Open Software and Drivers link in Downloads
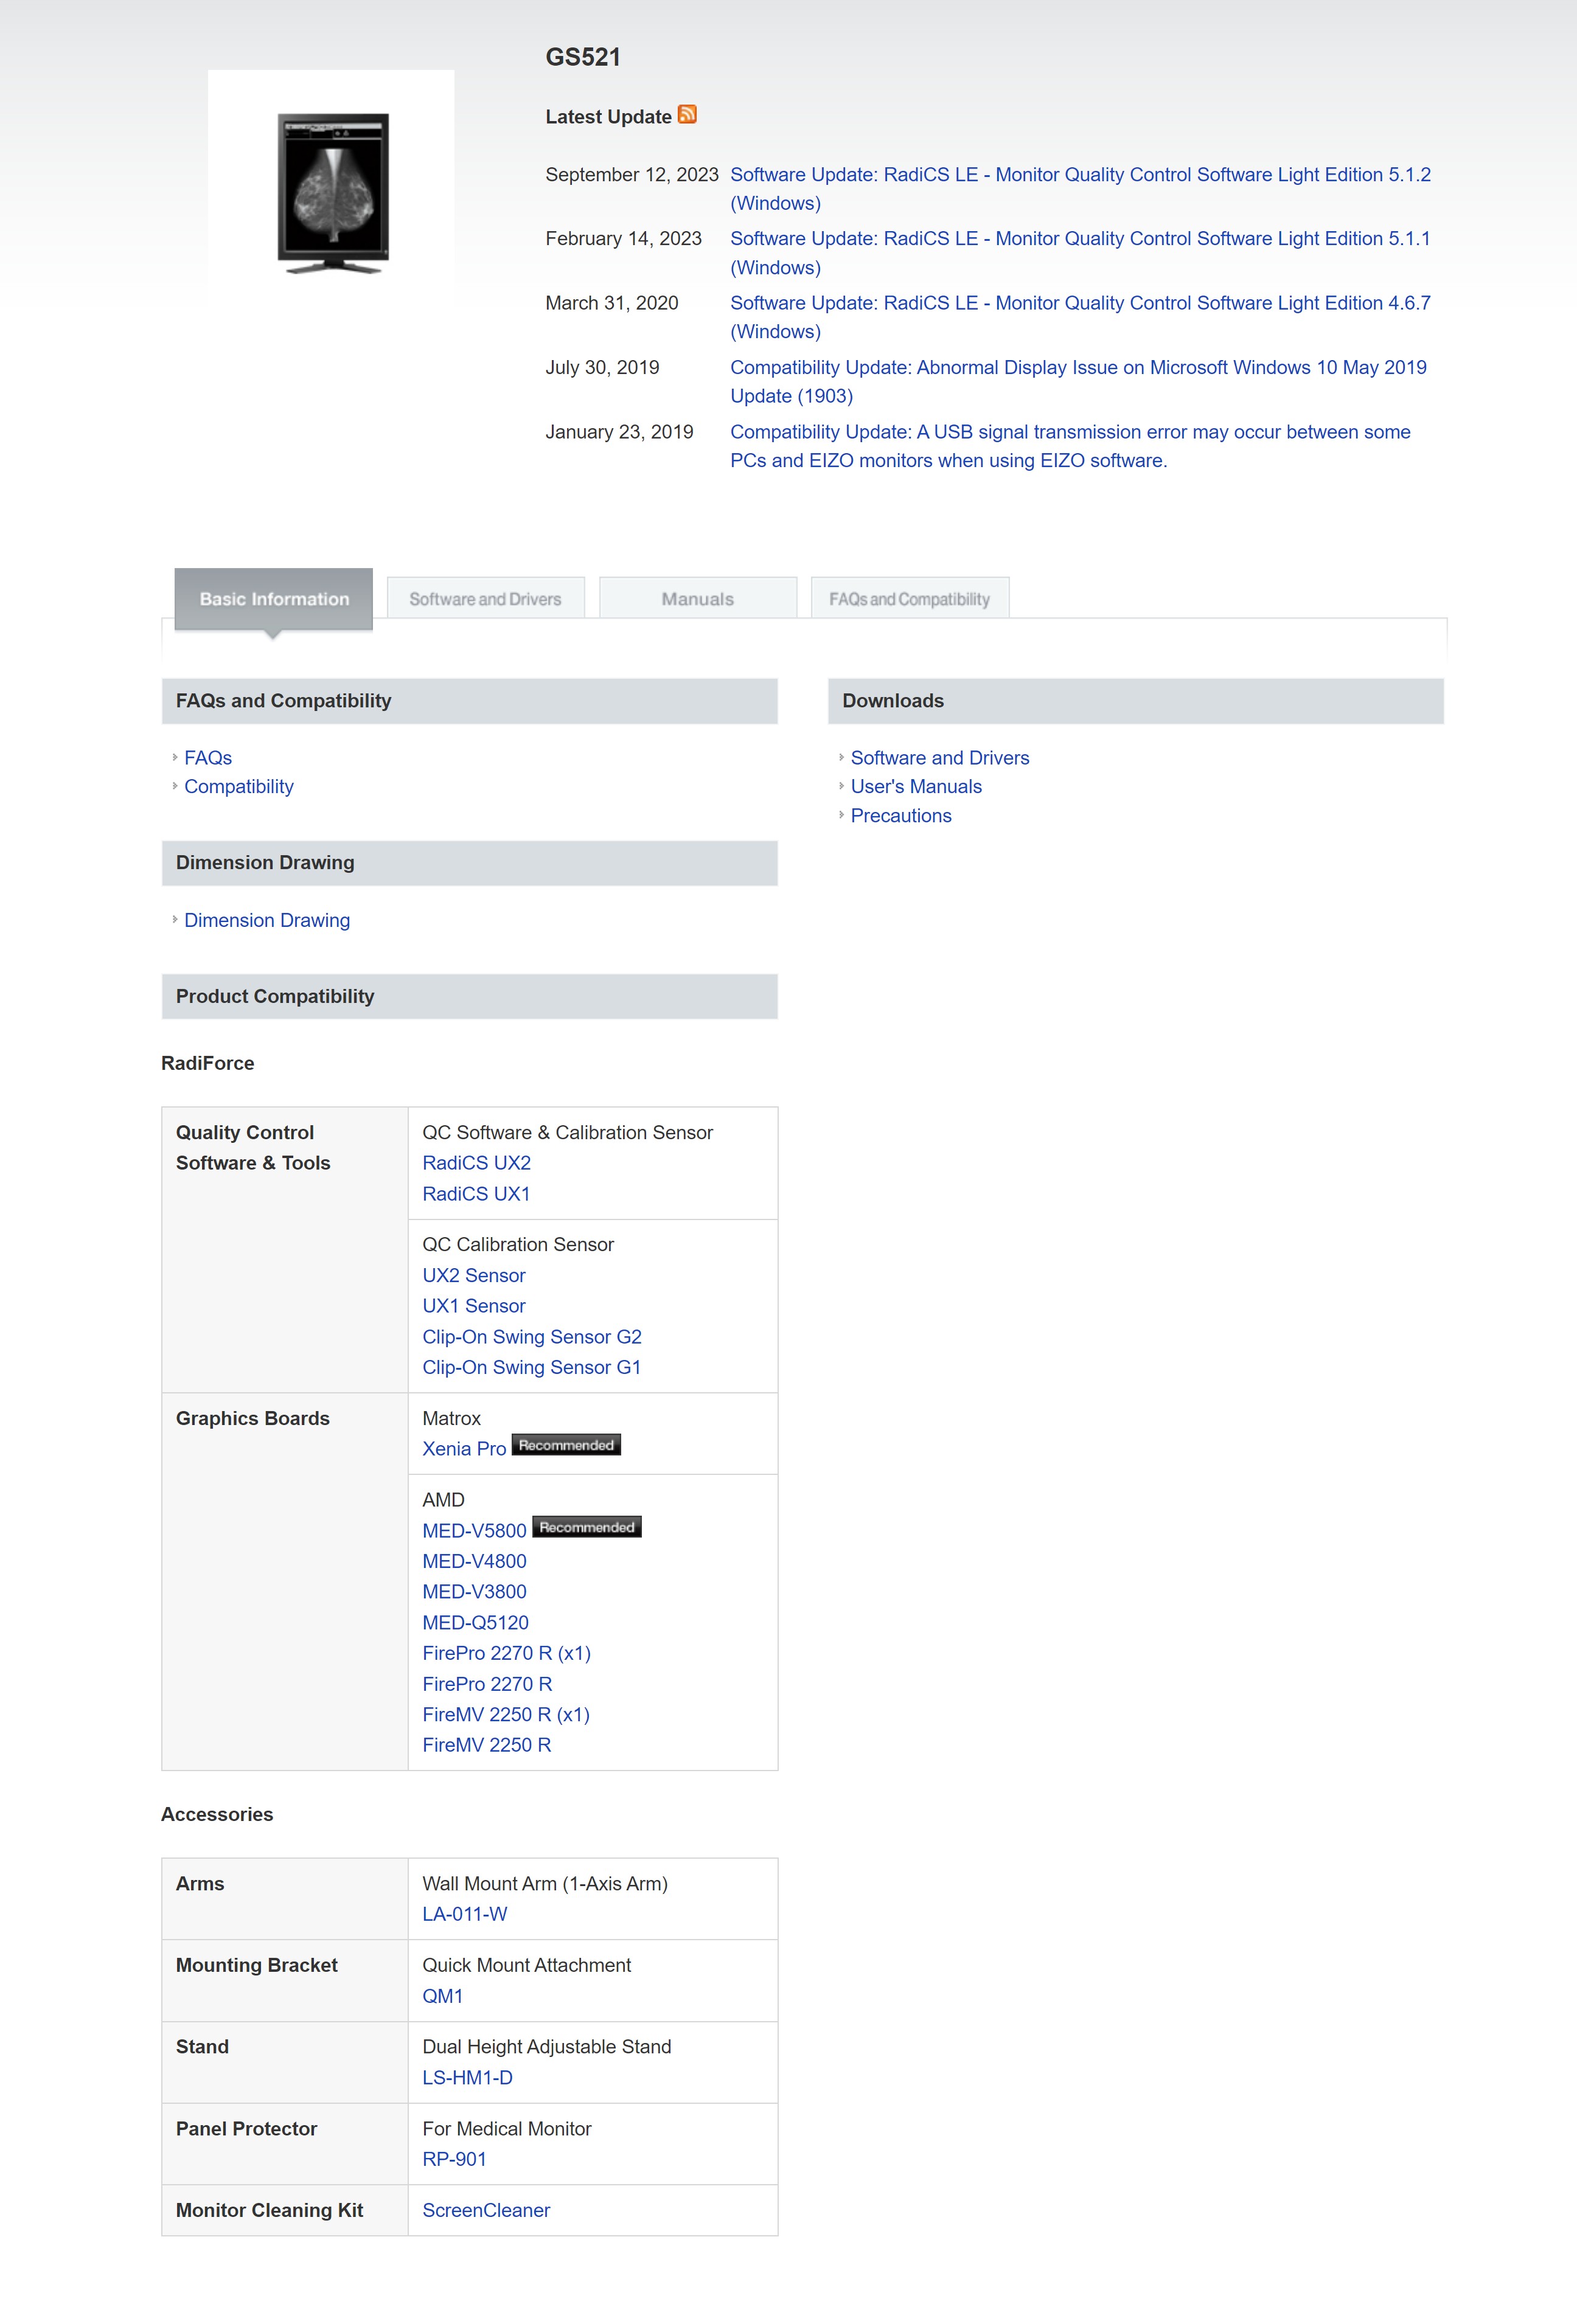The image size is (1577, 2324). [x=940, y=758]
